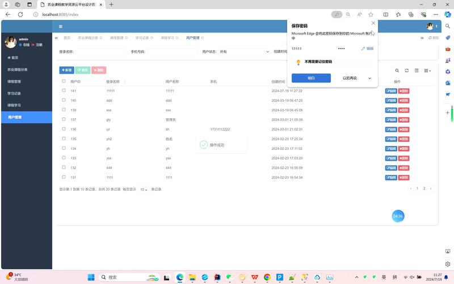
Task: Click 以后再说 in save password popup
Action: [x=350, y=78]
